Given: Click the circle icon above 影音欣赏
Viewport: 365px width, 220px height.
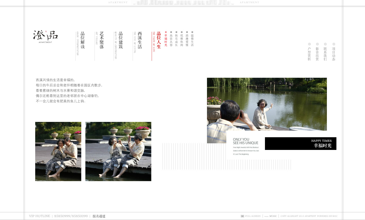Looking at the screenshot, I should tap(317, 44).
